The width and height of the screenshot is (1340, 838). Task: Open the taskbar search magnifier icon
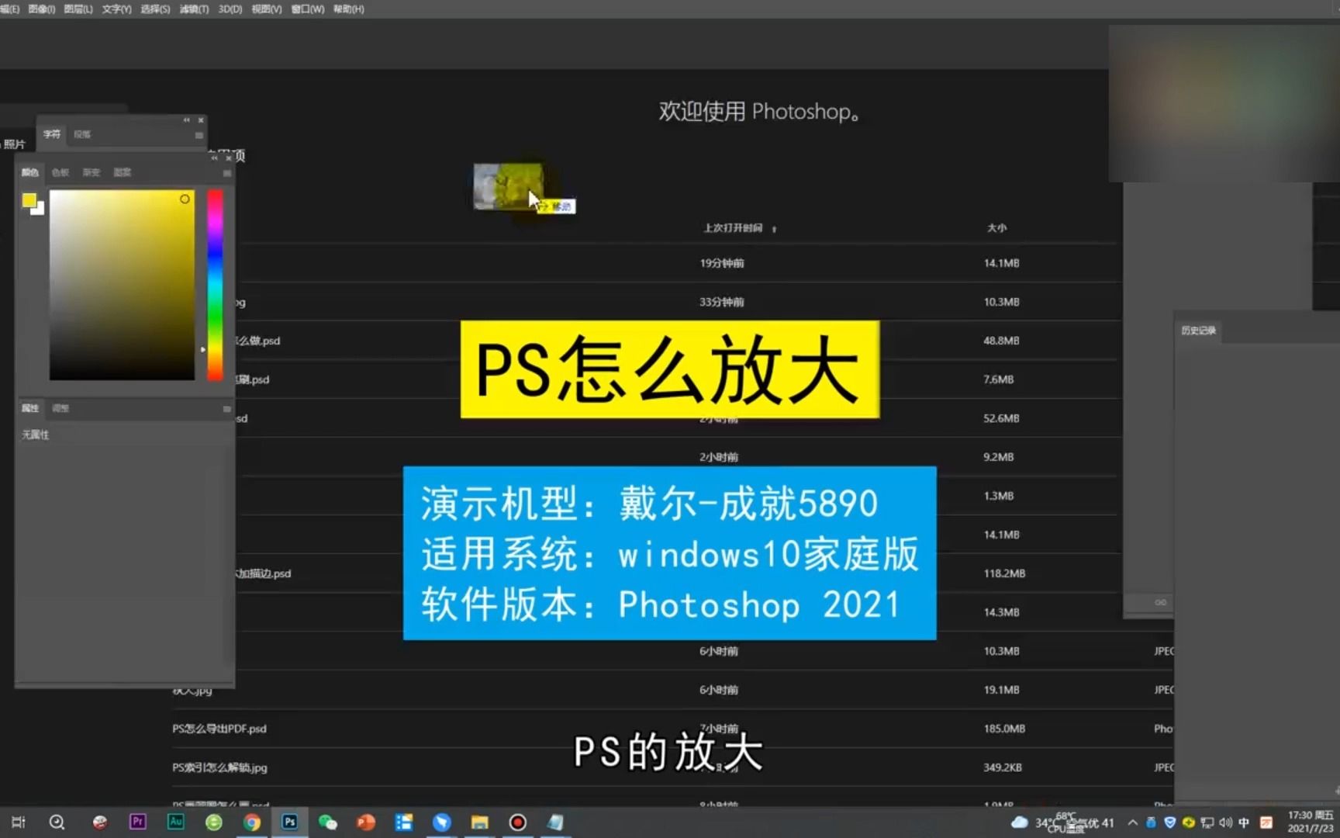[x=57, y=822]
